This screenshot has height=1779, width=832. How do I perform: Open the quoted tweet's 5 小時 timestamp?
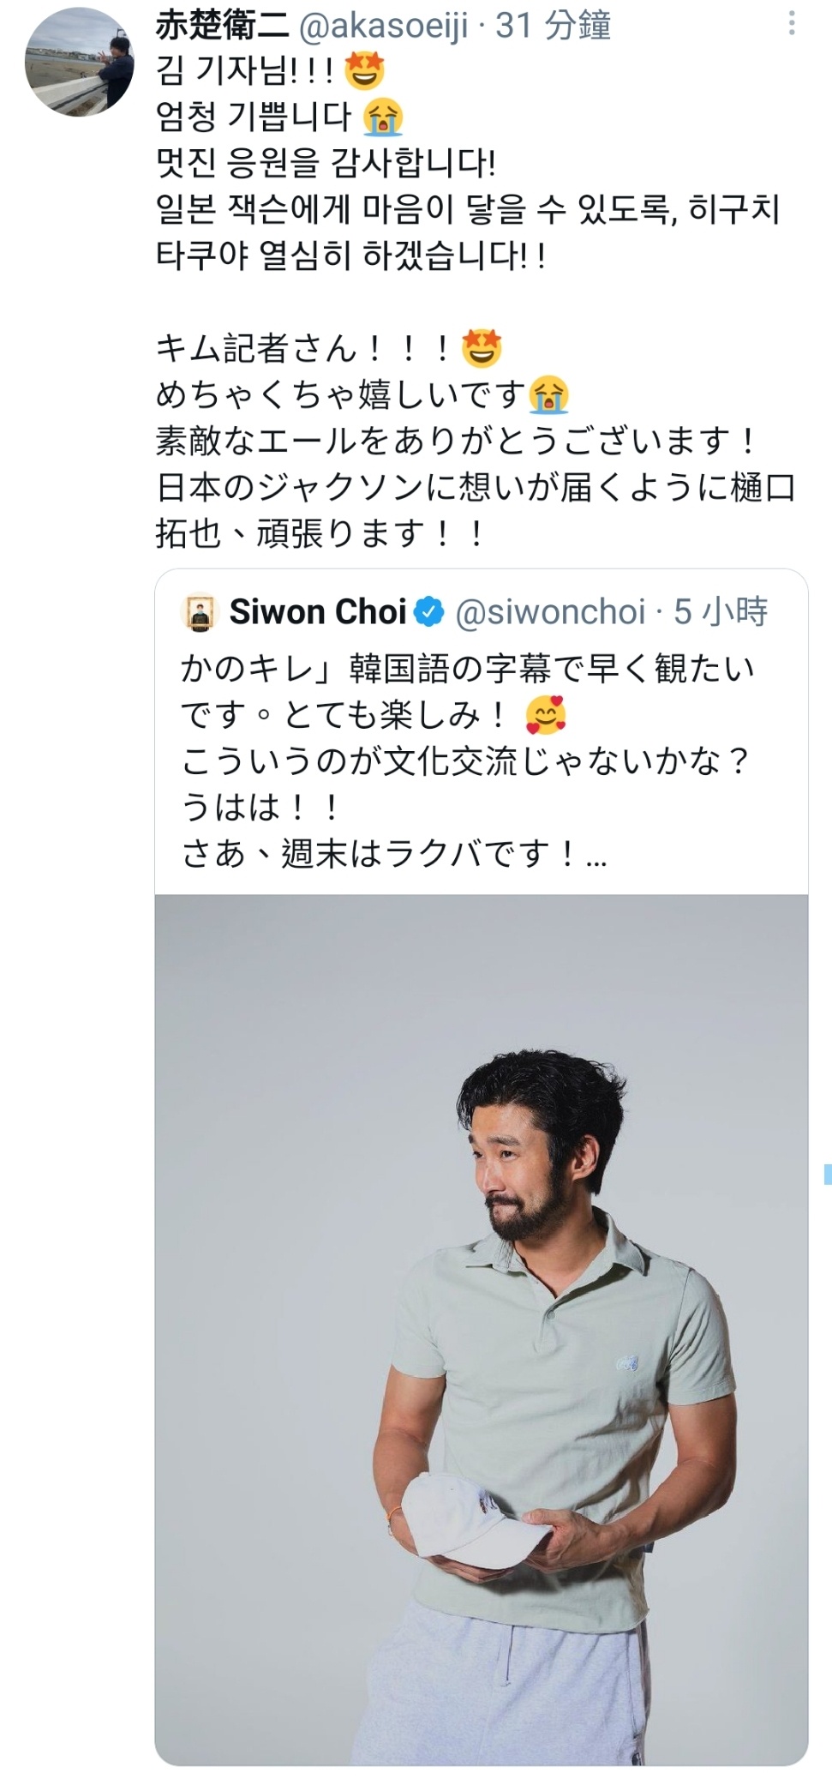coord(721,612)
